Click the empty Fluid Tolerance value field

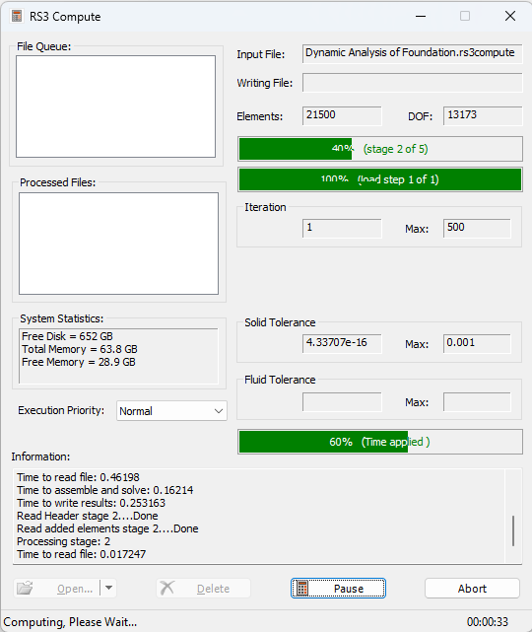tap(342, 402)
